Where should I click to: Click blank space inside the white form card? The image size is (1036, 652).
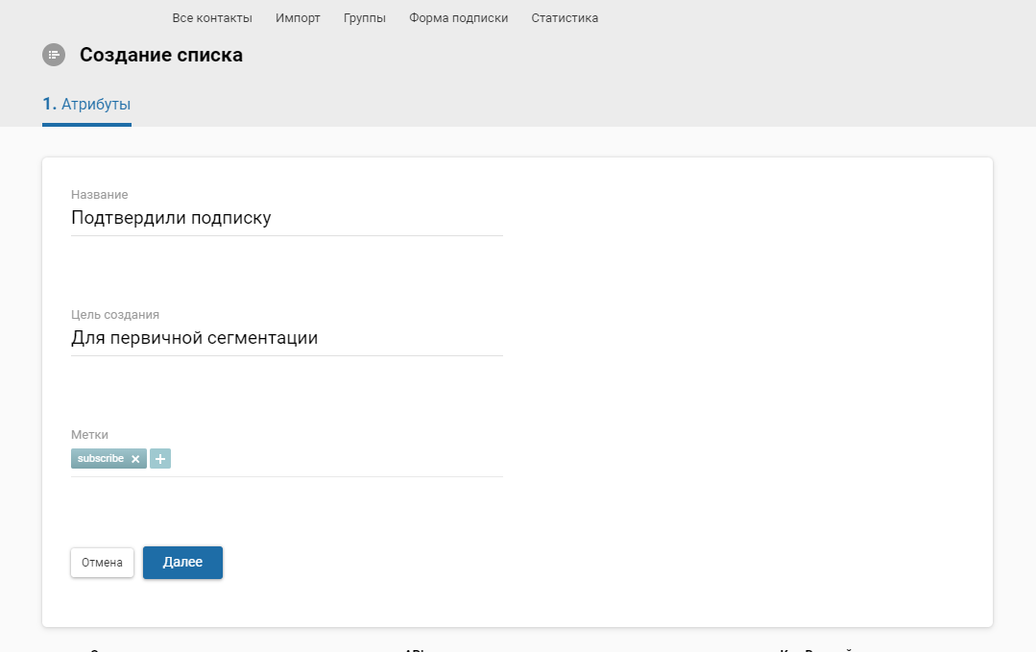(x=749, y=384)
